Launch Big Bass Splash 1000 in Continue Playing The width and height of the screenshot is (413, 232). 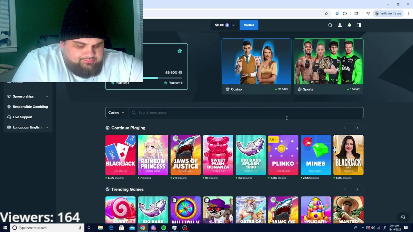(x=251, y=155)
